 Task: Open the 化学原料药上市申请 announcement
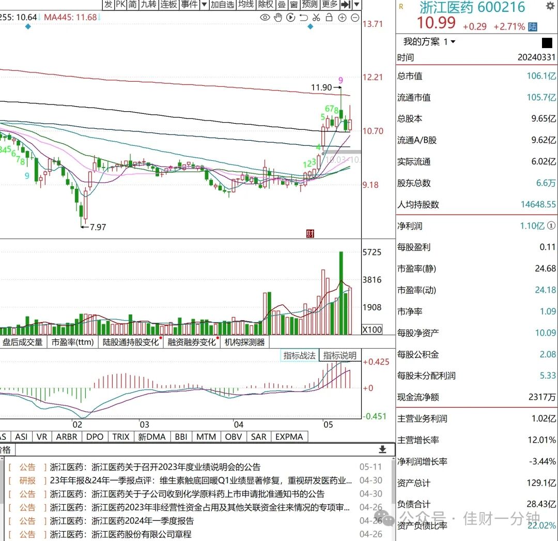tap(187, 494)
